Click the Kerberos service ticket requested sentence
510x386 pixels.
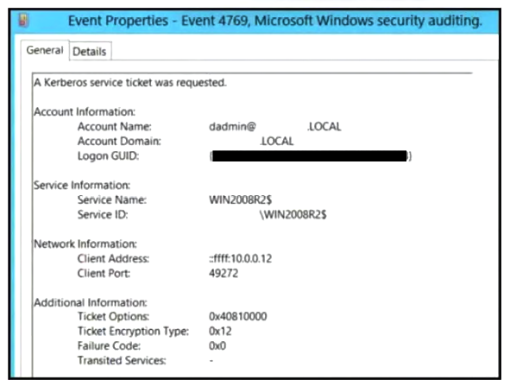tap(130, 83)
